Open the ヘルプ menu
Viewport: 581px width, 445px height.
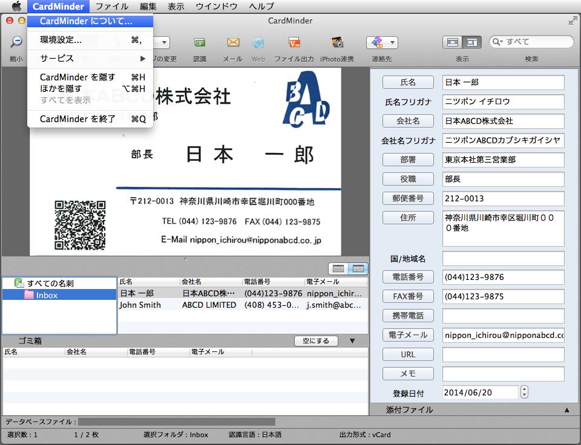coord(261,6)
